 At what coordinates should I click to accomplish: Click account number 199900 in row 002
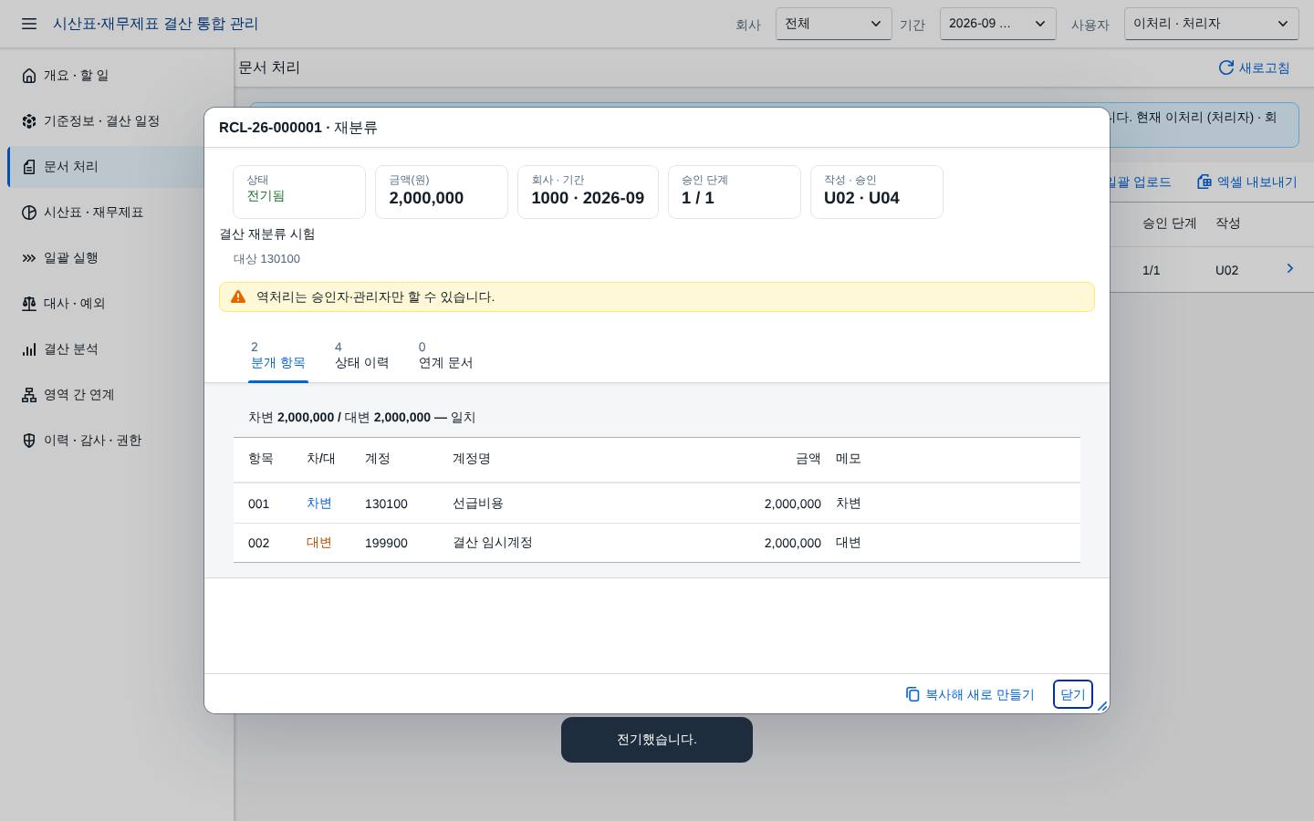click(x=386, y=543)
